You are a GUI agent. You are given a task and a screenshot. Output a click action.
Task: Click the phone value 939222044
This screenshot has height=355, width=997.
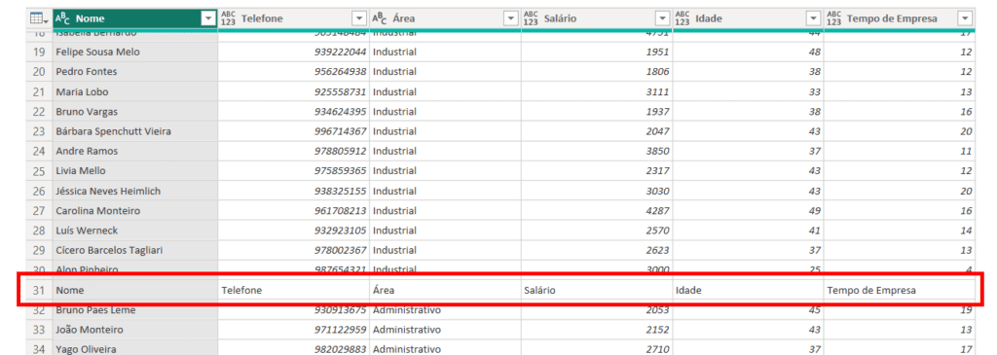(340, 52)
